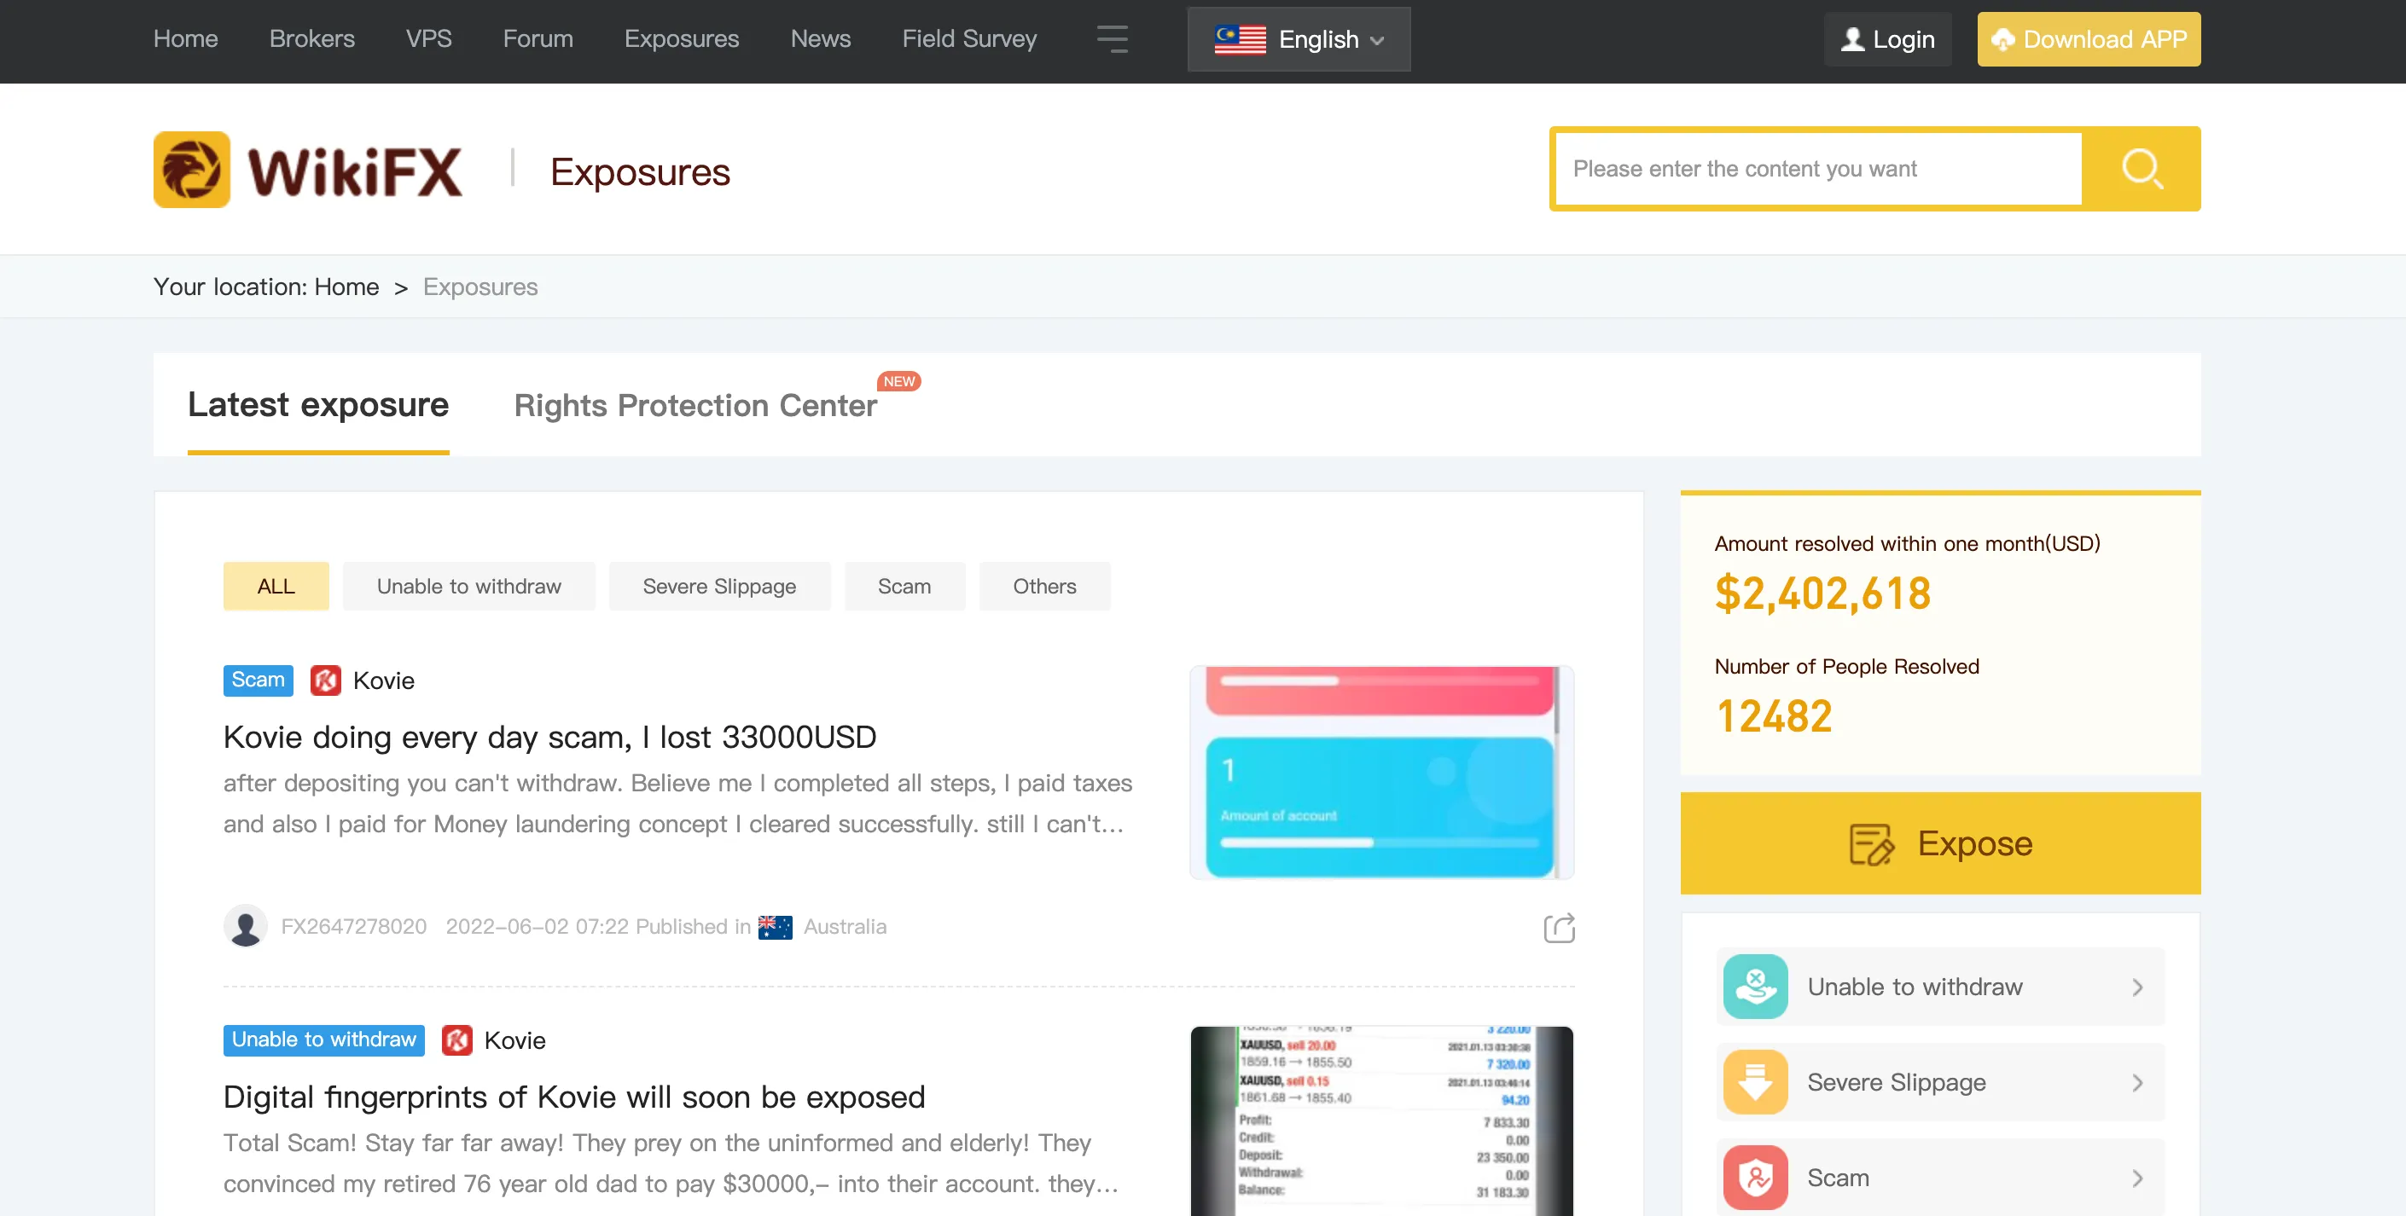Click the Download APP button

click(x=2089, y=39)
